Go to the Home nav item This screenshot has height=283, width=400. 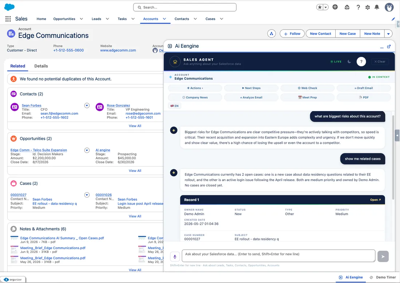[41, 19]
